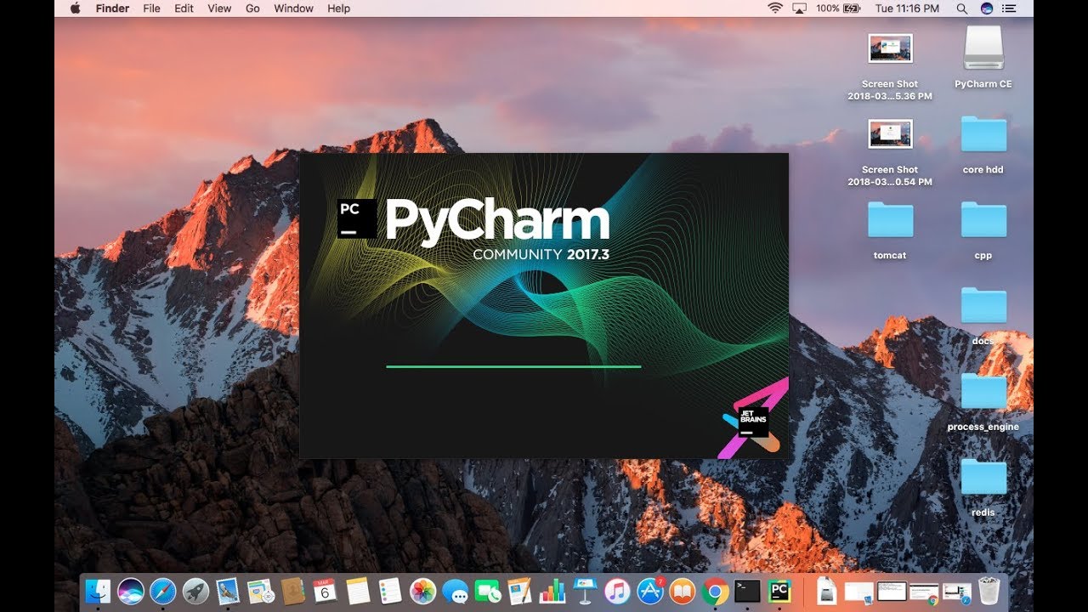Open the Finder menu
Image resolution: width=1088 pixels, height=612 pixels.
tap(112, 8)
